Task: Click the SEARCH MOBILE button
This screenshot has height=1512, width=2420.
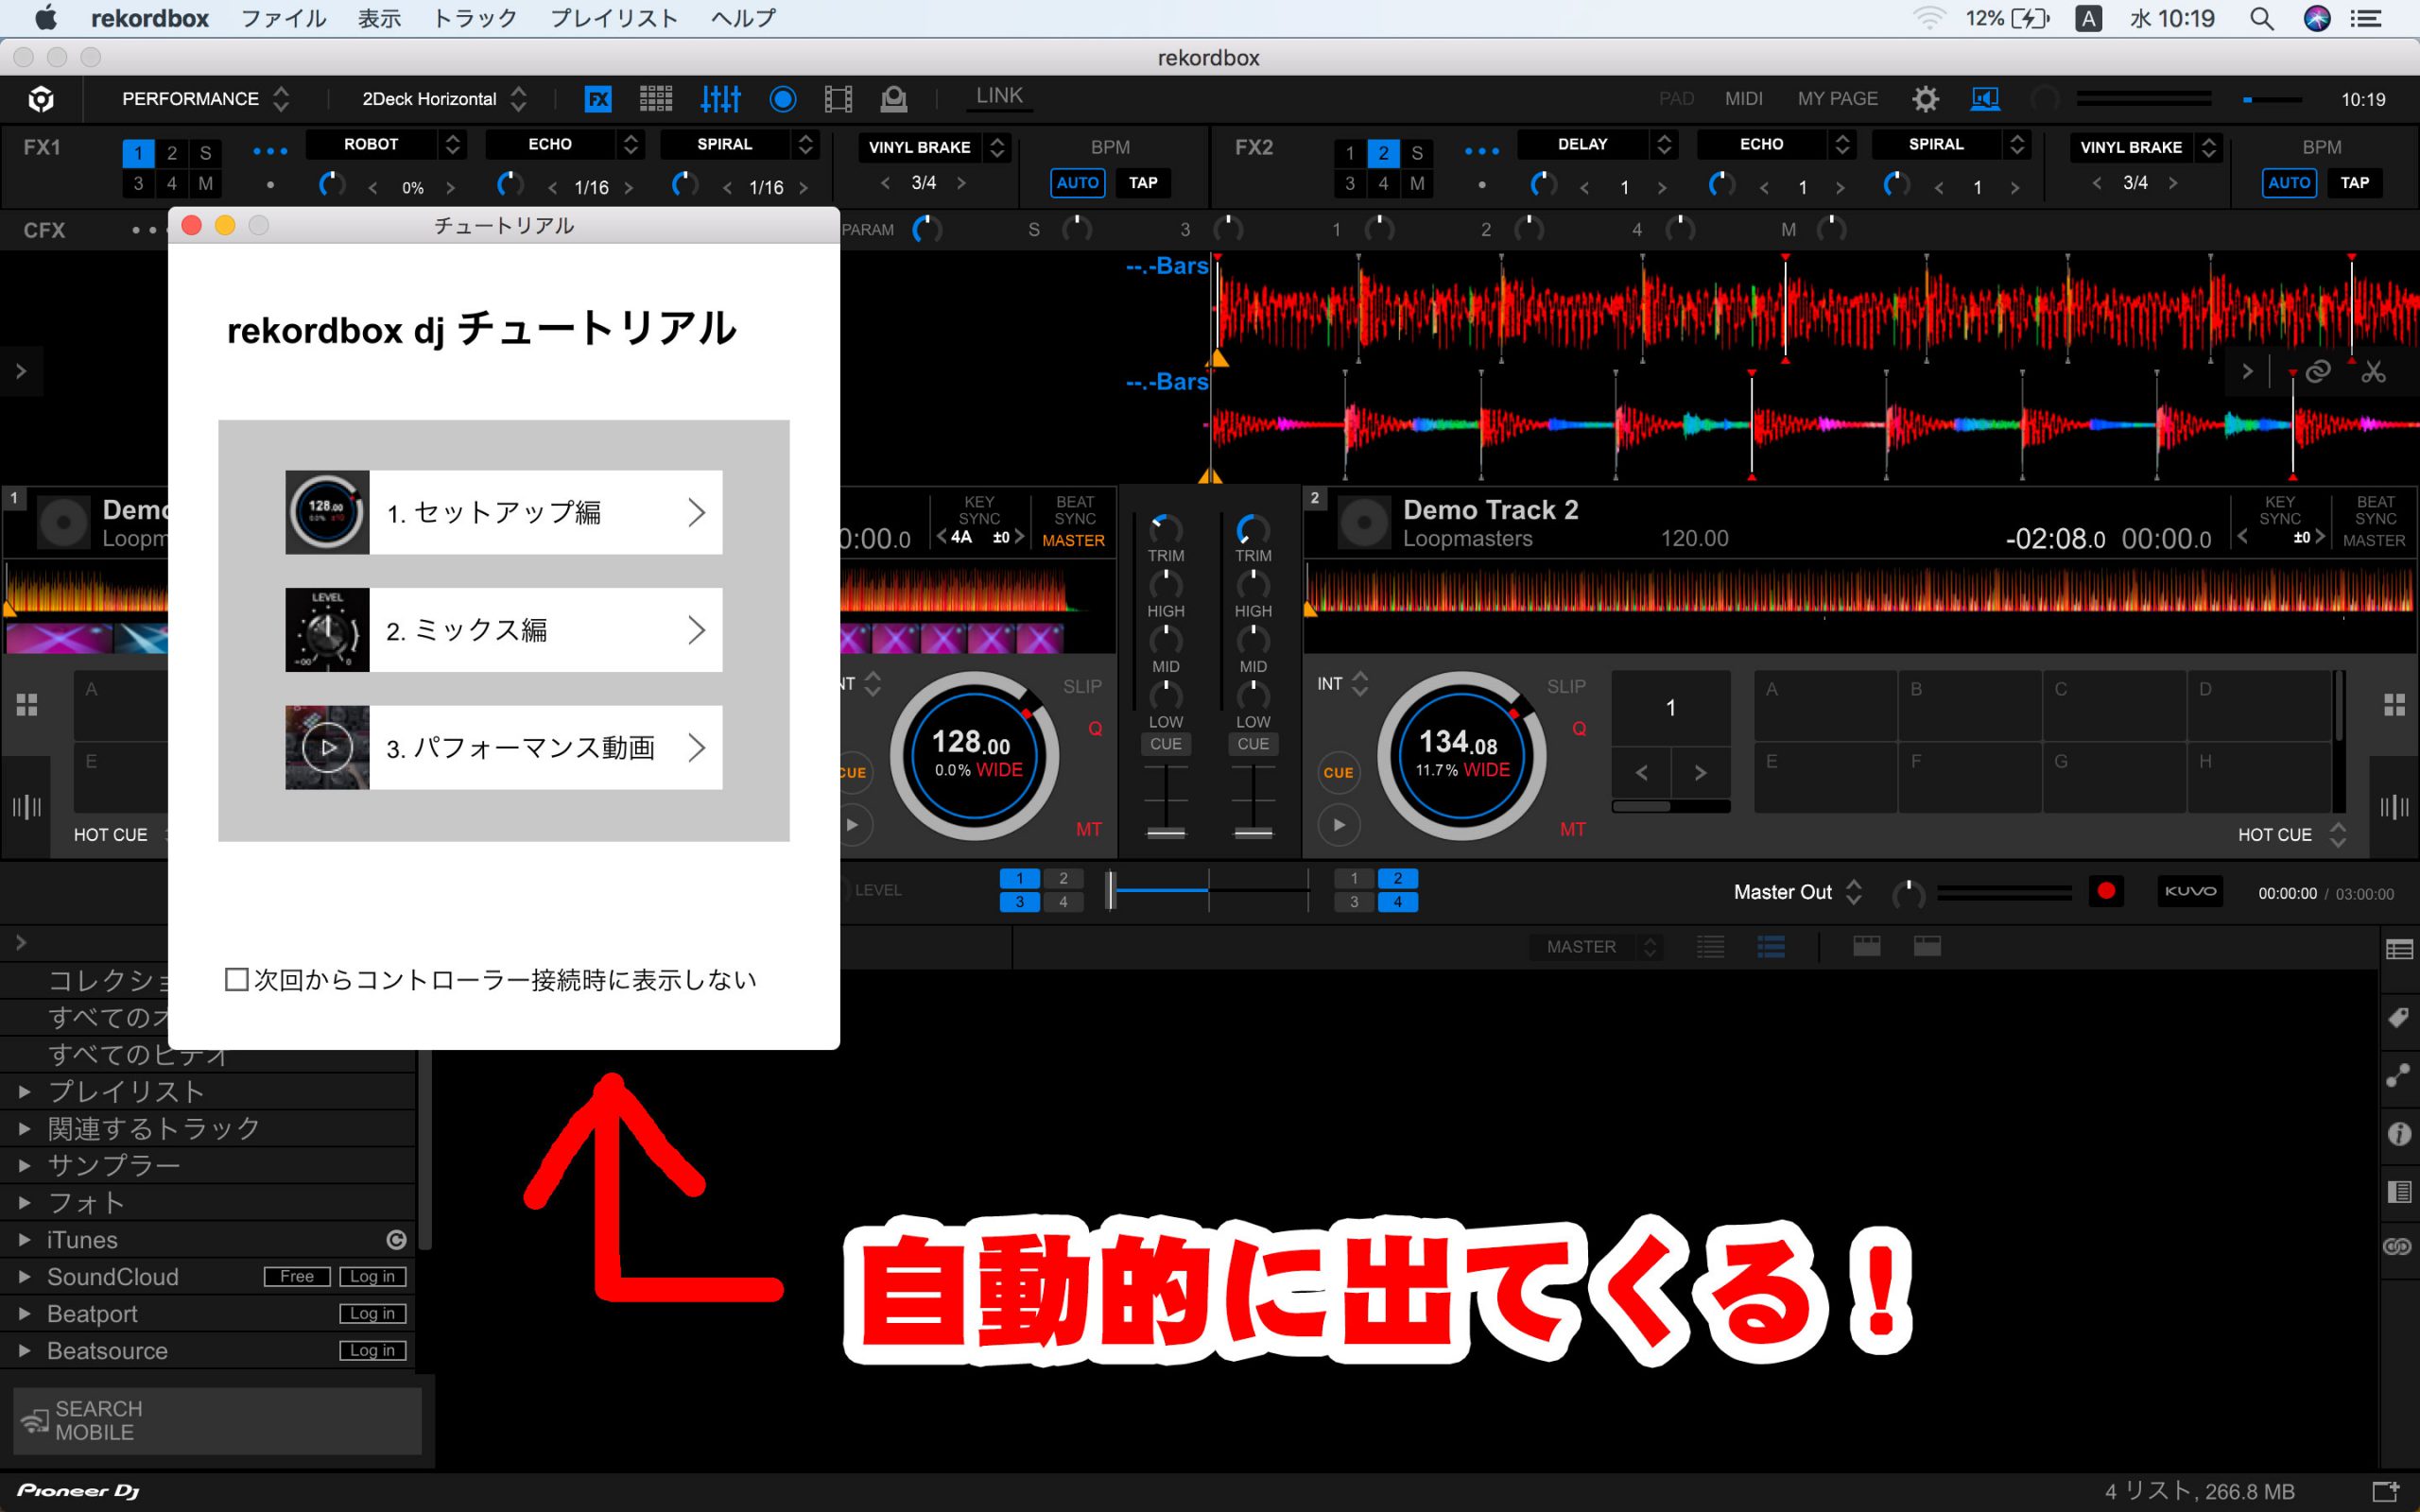Action: click(x=217, y=1420)
